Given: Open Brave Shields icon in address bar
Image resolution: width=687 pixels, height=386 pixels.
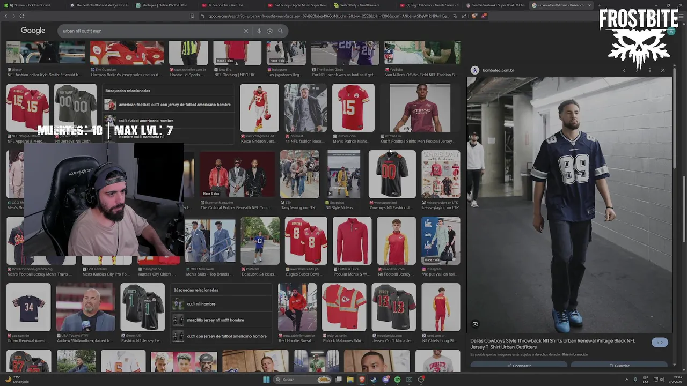Looking at the screenshot, I should pos(474,16).
